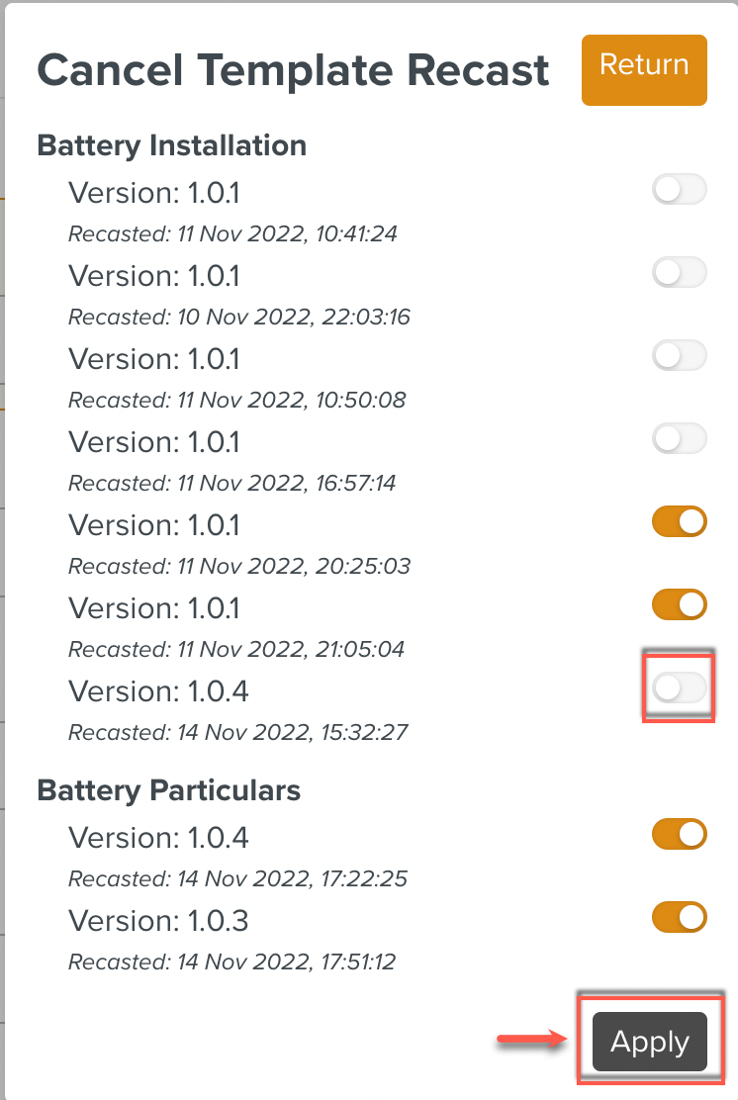Turn on toggle for recast at 22:03:16
Viewport: 738px width, 1100px height.
pyautogui.click(x=680, y=273)
